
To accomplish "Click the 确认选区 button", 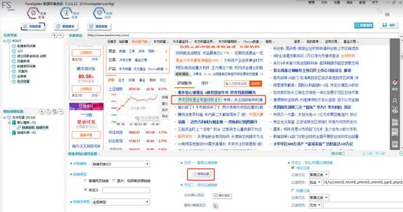I will 222,195.
